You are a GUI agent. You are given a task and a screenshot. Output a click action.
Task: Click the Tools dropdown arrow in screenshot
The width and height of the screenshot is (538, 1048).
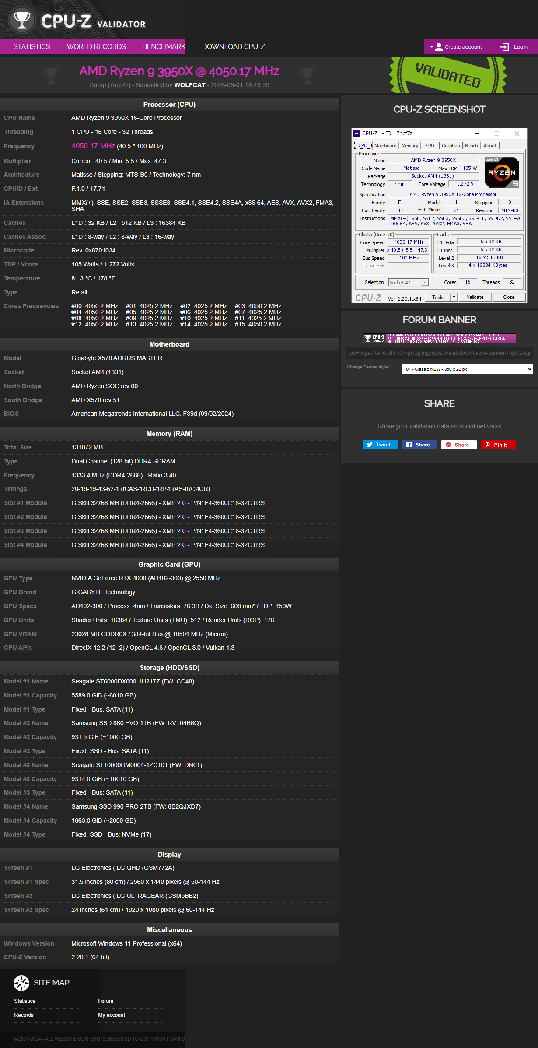pos(454,297)
